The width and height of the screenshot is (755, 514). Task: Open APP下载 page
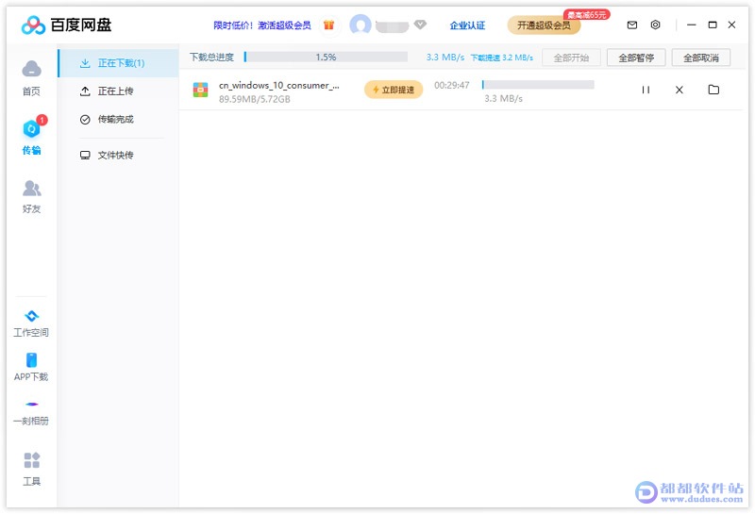point(31,367)
